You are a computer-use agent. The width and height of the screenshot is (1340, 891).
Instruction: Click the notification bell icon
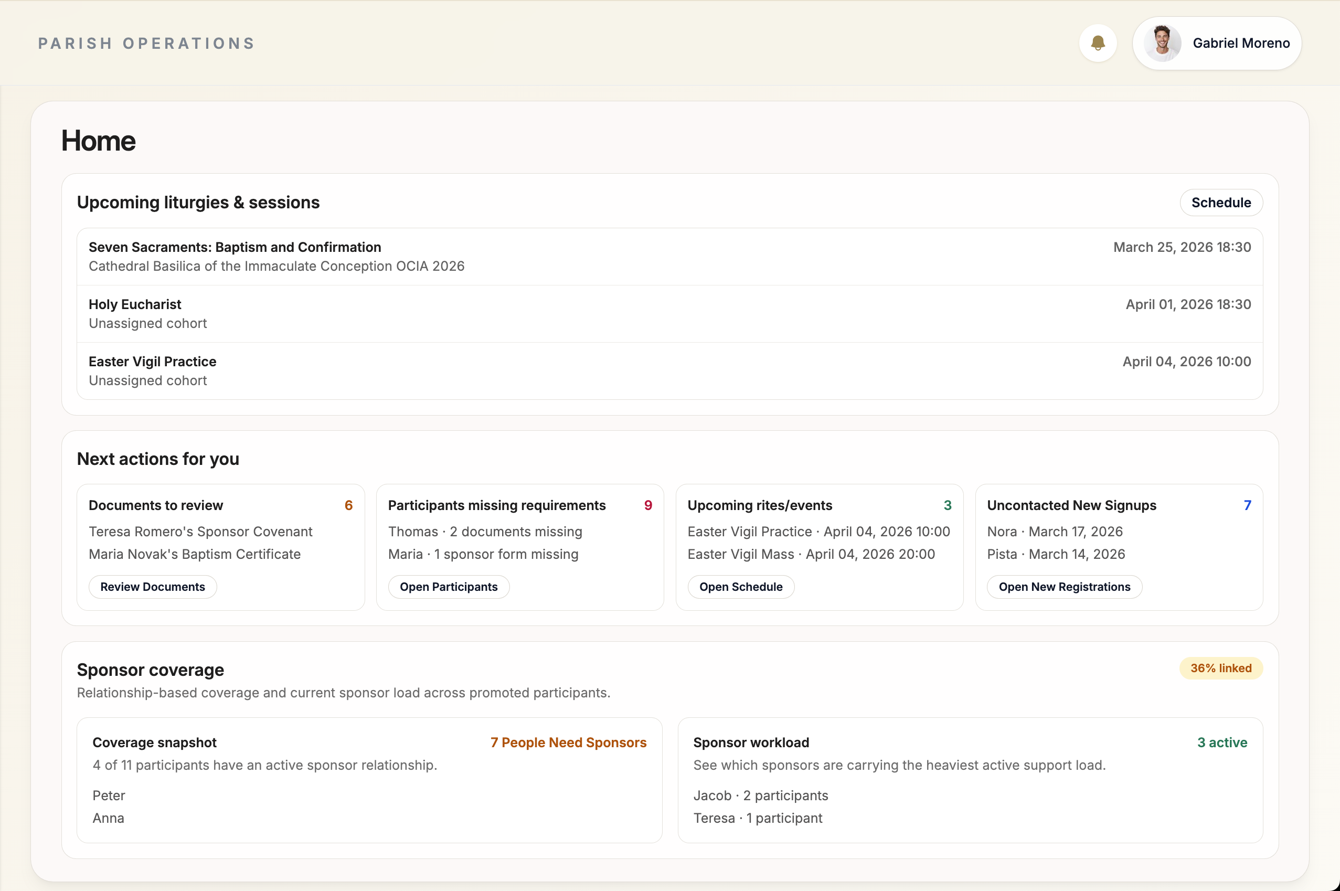(x=1098, y=43)
